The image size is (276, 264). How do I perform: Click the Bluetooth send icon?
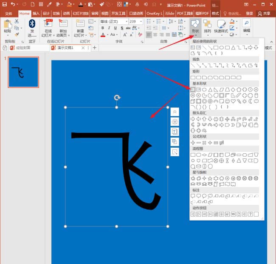pyautogui.click(x=32, y=24)
